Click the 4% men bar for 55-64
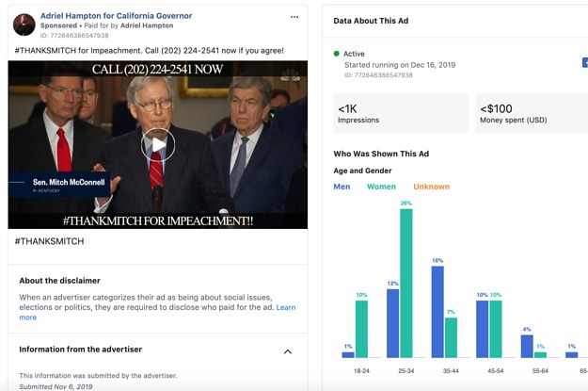The height and width of the screenshot is (391, 588). (x=527, y=345)
